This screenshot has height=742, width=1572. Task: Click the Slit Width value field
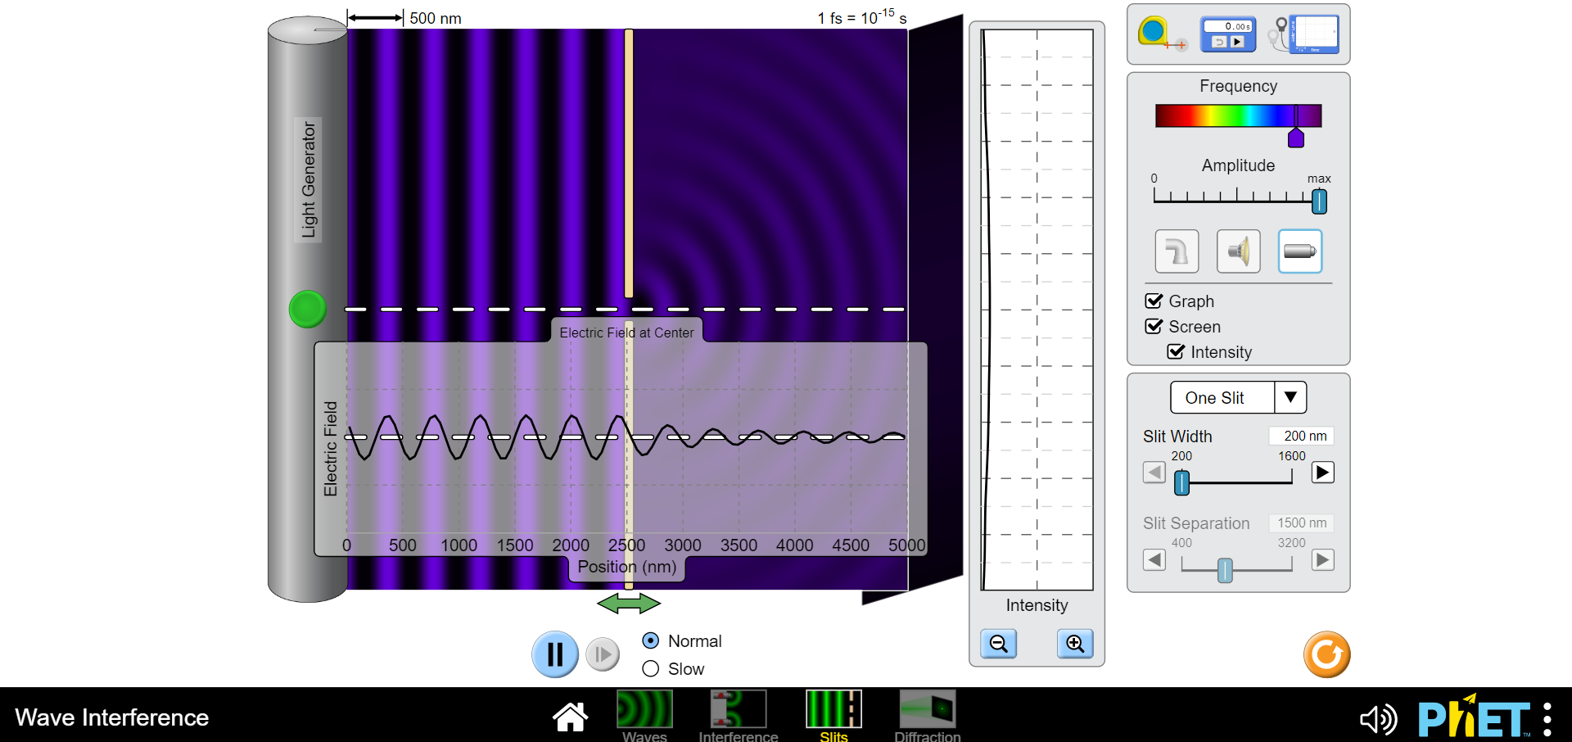pyautogui.click(x=1301, y=435)
